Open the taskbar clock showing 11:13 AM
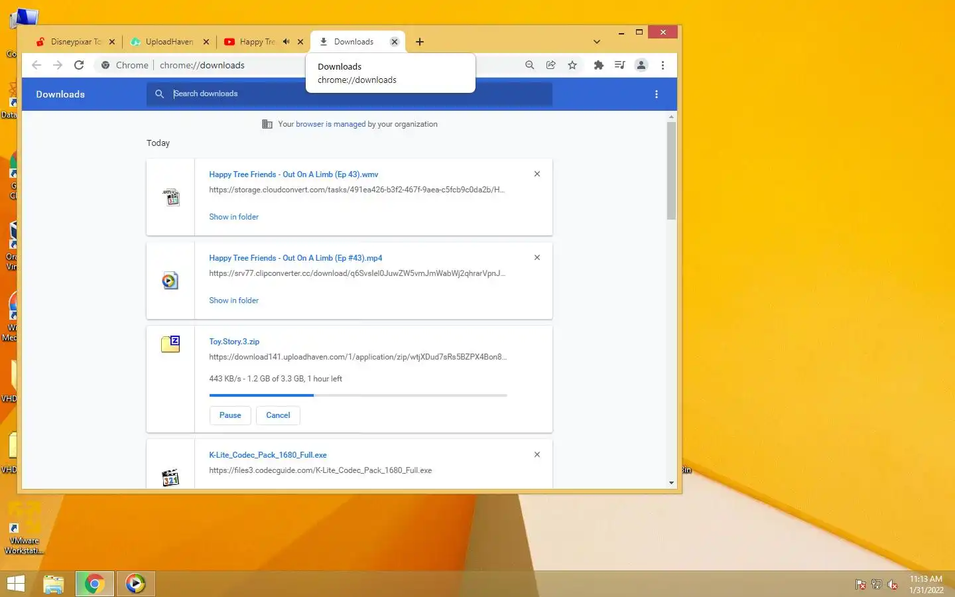This screenshot has height=597, width=955. pos(926,584)
